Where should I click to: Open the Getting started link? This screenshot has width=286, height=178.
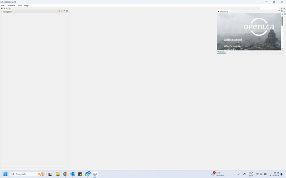[233, 40]
